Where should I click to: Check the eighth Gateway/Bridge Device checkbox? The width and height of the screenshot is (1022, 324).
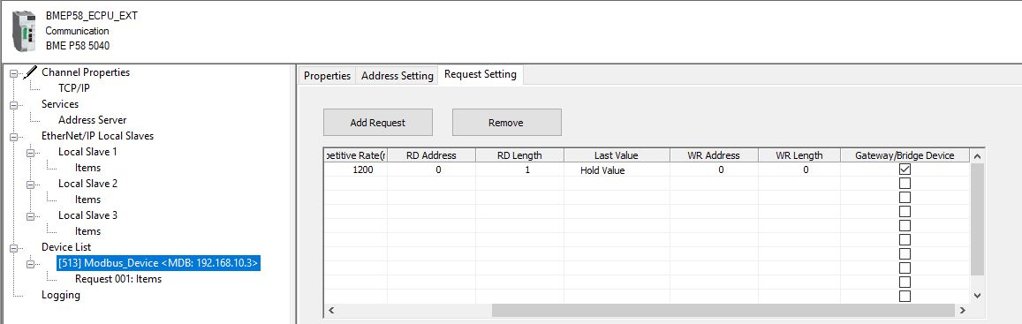pos(905,267)
